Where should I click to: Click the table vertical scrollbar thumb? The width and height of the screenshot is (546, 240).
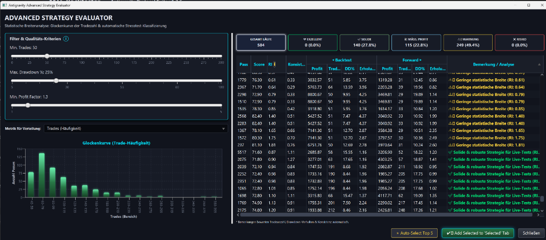(542, 199)
